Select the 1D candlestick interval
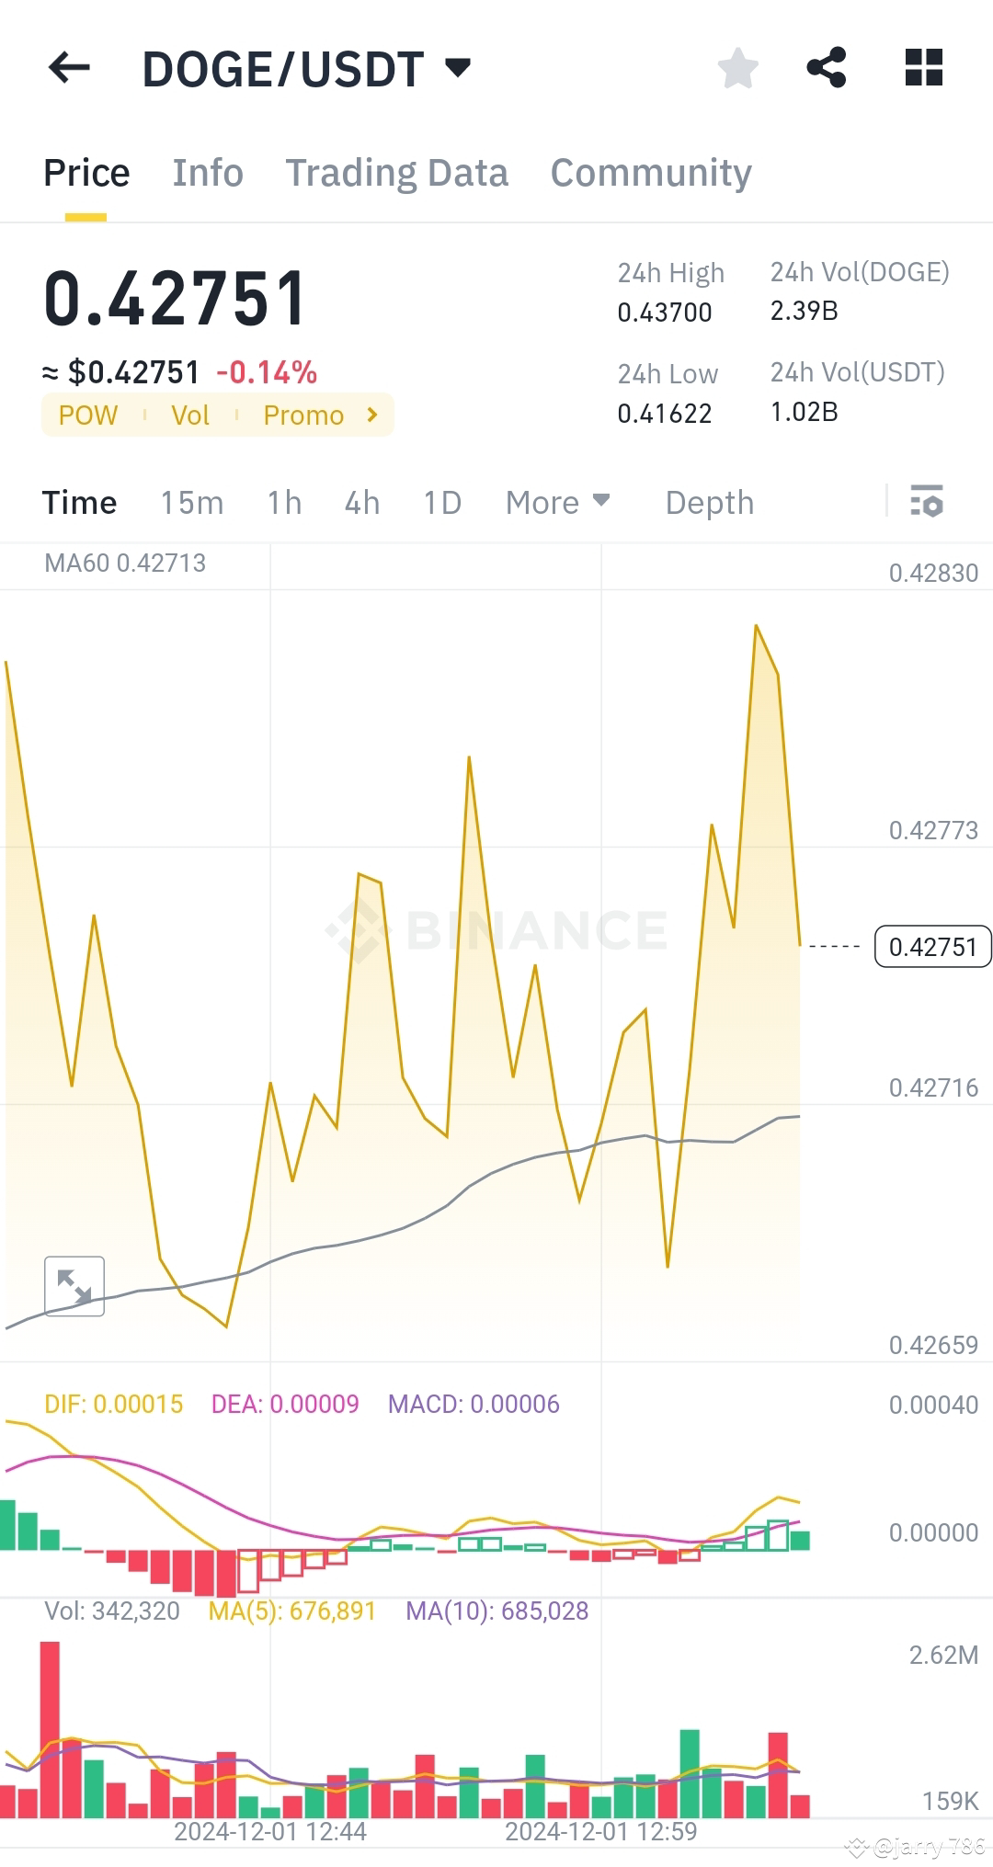This screenshot has width=993, height=1867. click(x=440, y=503)
